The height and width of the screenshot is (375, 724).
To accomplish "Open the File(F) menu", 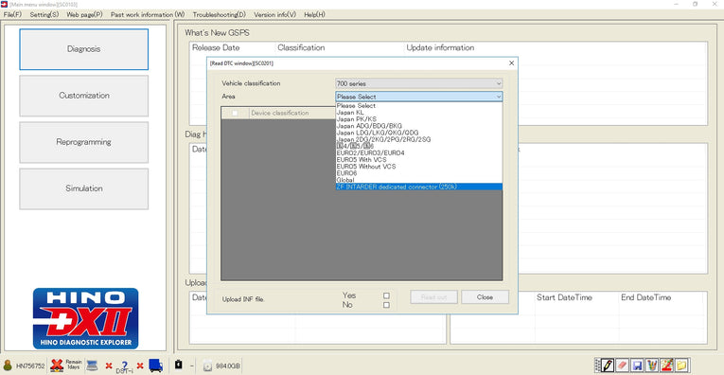I will tap(12, 14).
